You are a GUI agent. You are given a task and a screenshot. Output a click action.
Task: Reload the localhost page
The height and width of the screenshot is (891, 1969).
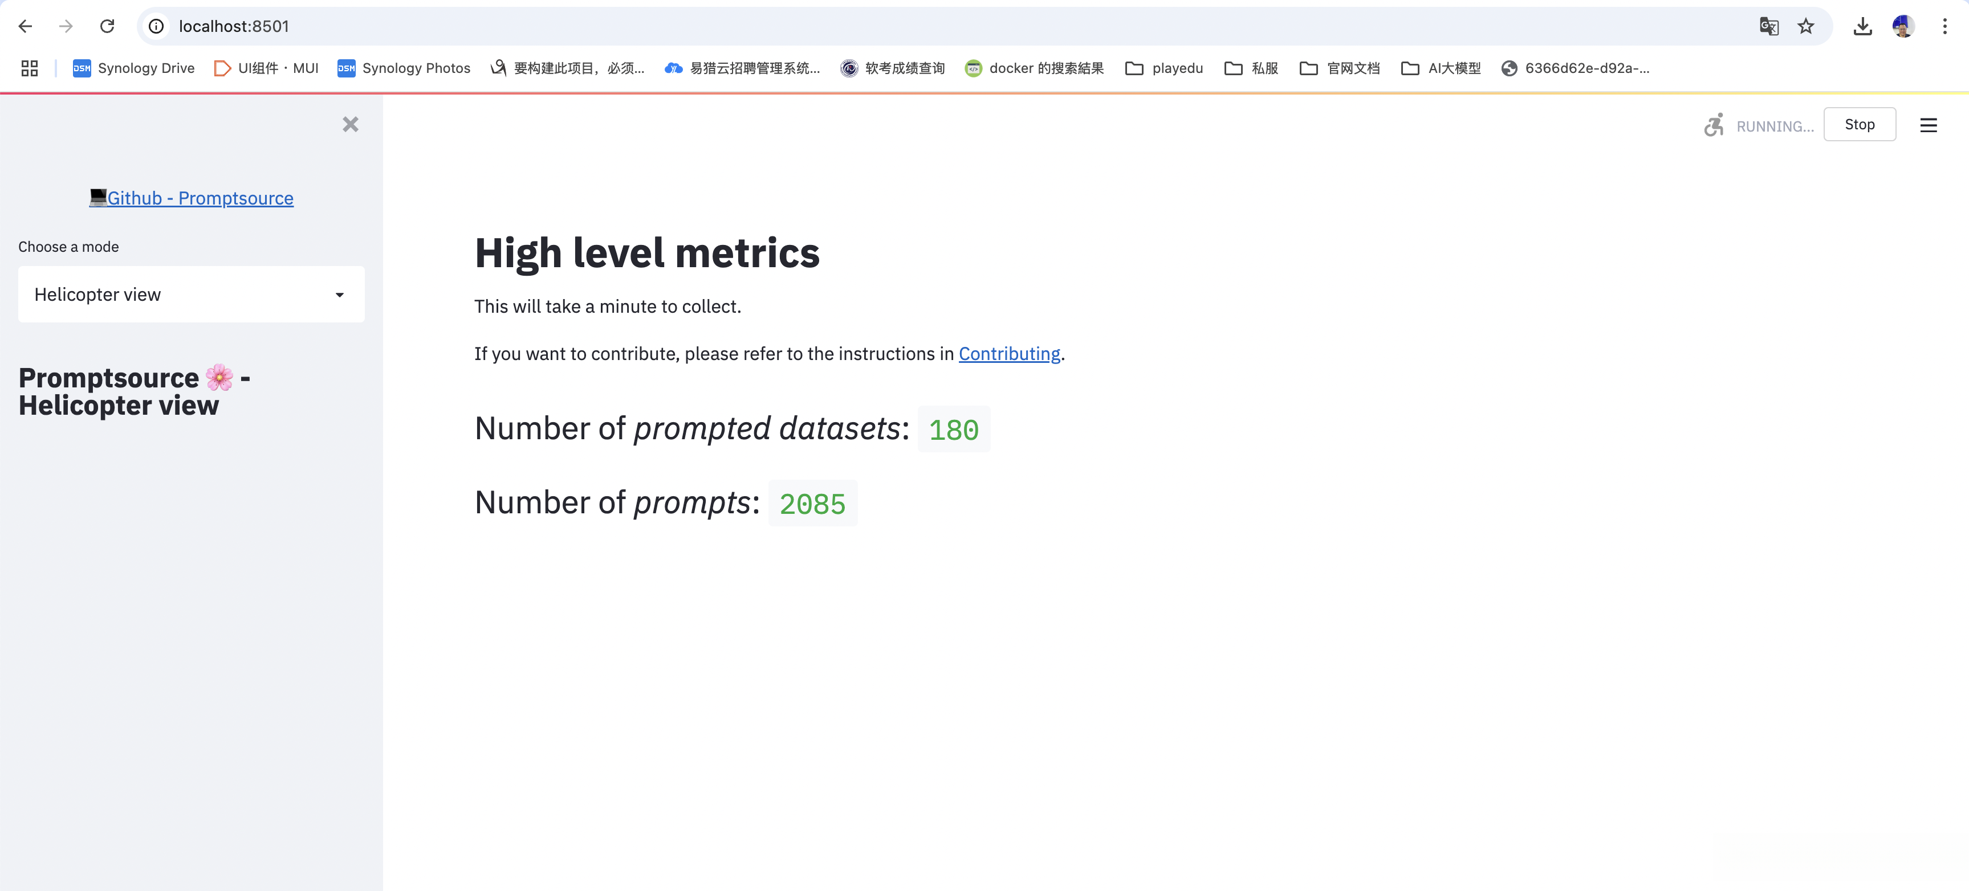point(107,26)
